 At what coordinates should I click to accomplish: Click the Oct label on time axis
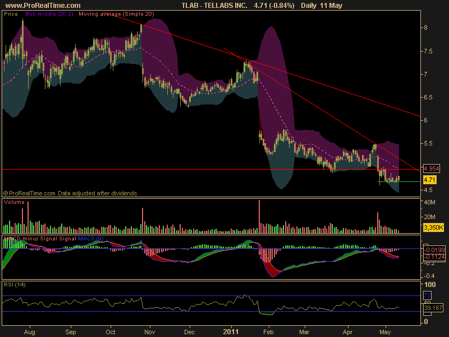click(x=110, y=332)
